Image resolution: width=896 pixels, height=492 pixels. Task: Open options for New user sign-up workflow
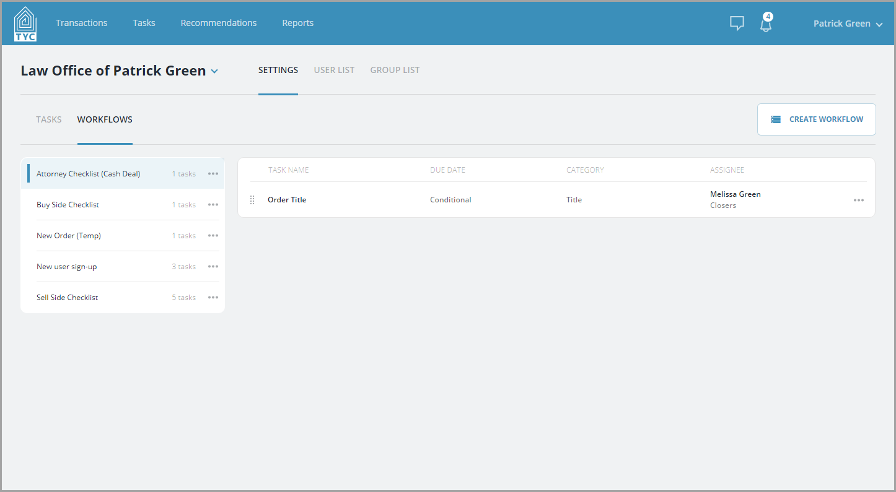click(213, 267)
